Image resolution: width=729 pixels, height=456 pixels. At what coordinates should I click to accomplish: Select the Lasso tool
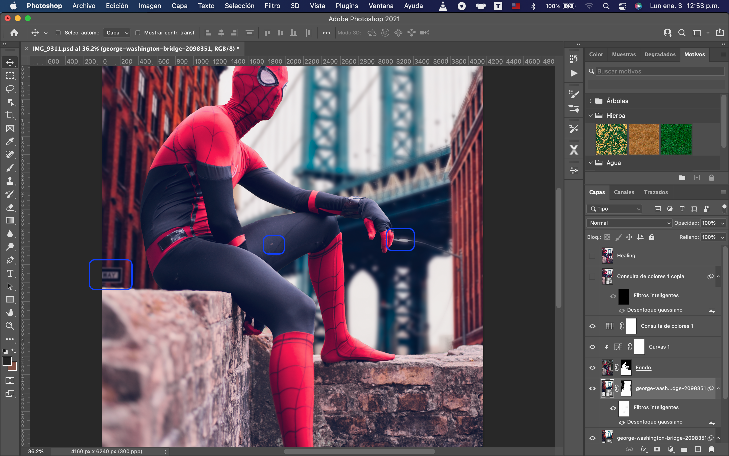point(10,89)
